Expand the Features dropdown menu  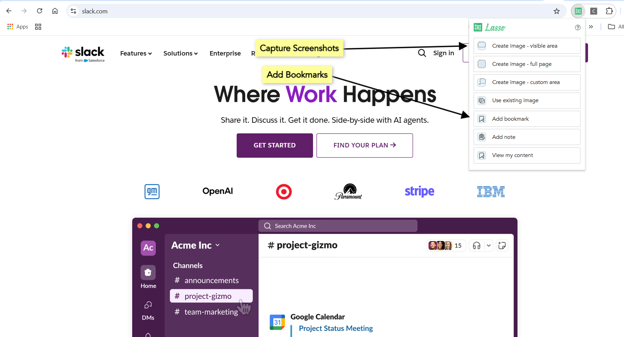coord(136,53)
